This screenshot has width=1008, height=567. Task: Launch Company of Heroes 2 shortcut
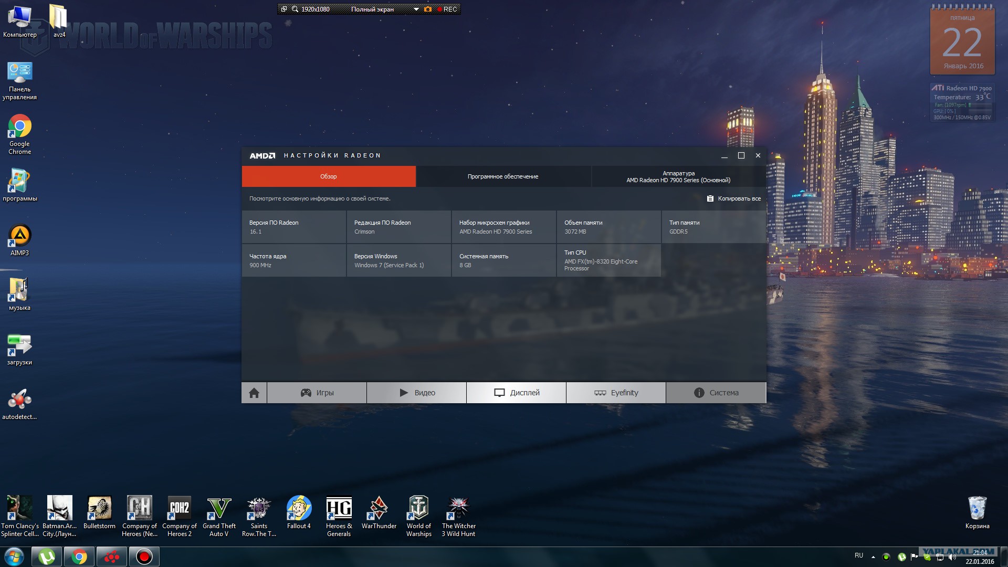(180, 516)
